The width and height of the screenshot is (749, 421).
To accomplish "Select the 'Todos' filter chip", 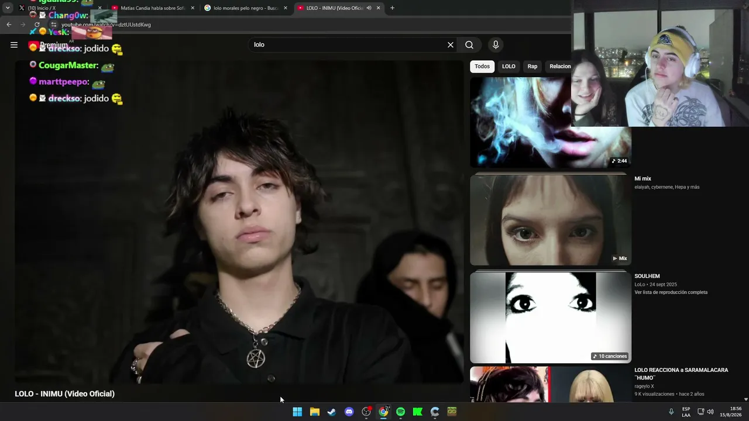I will (x=482, y=67).
